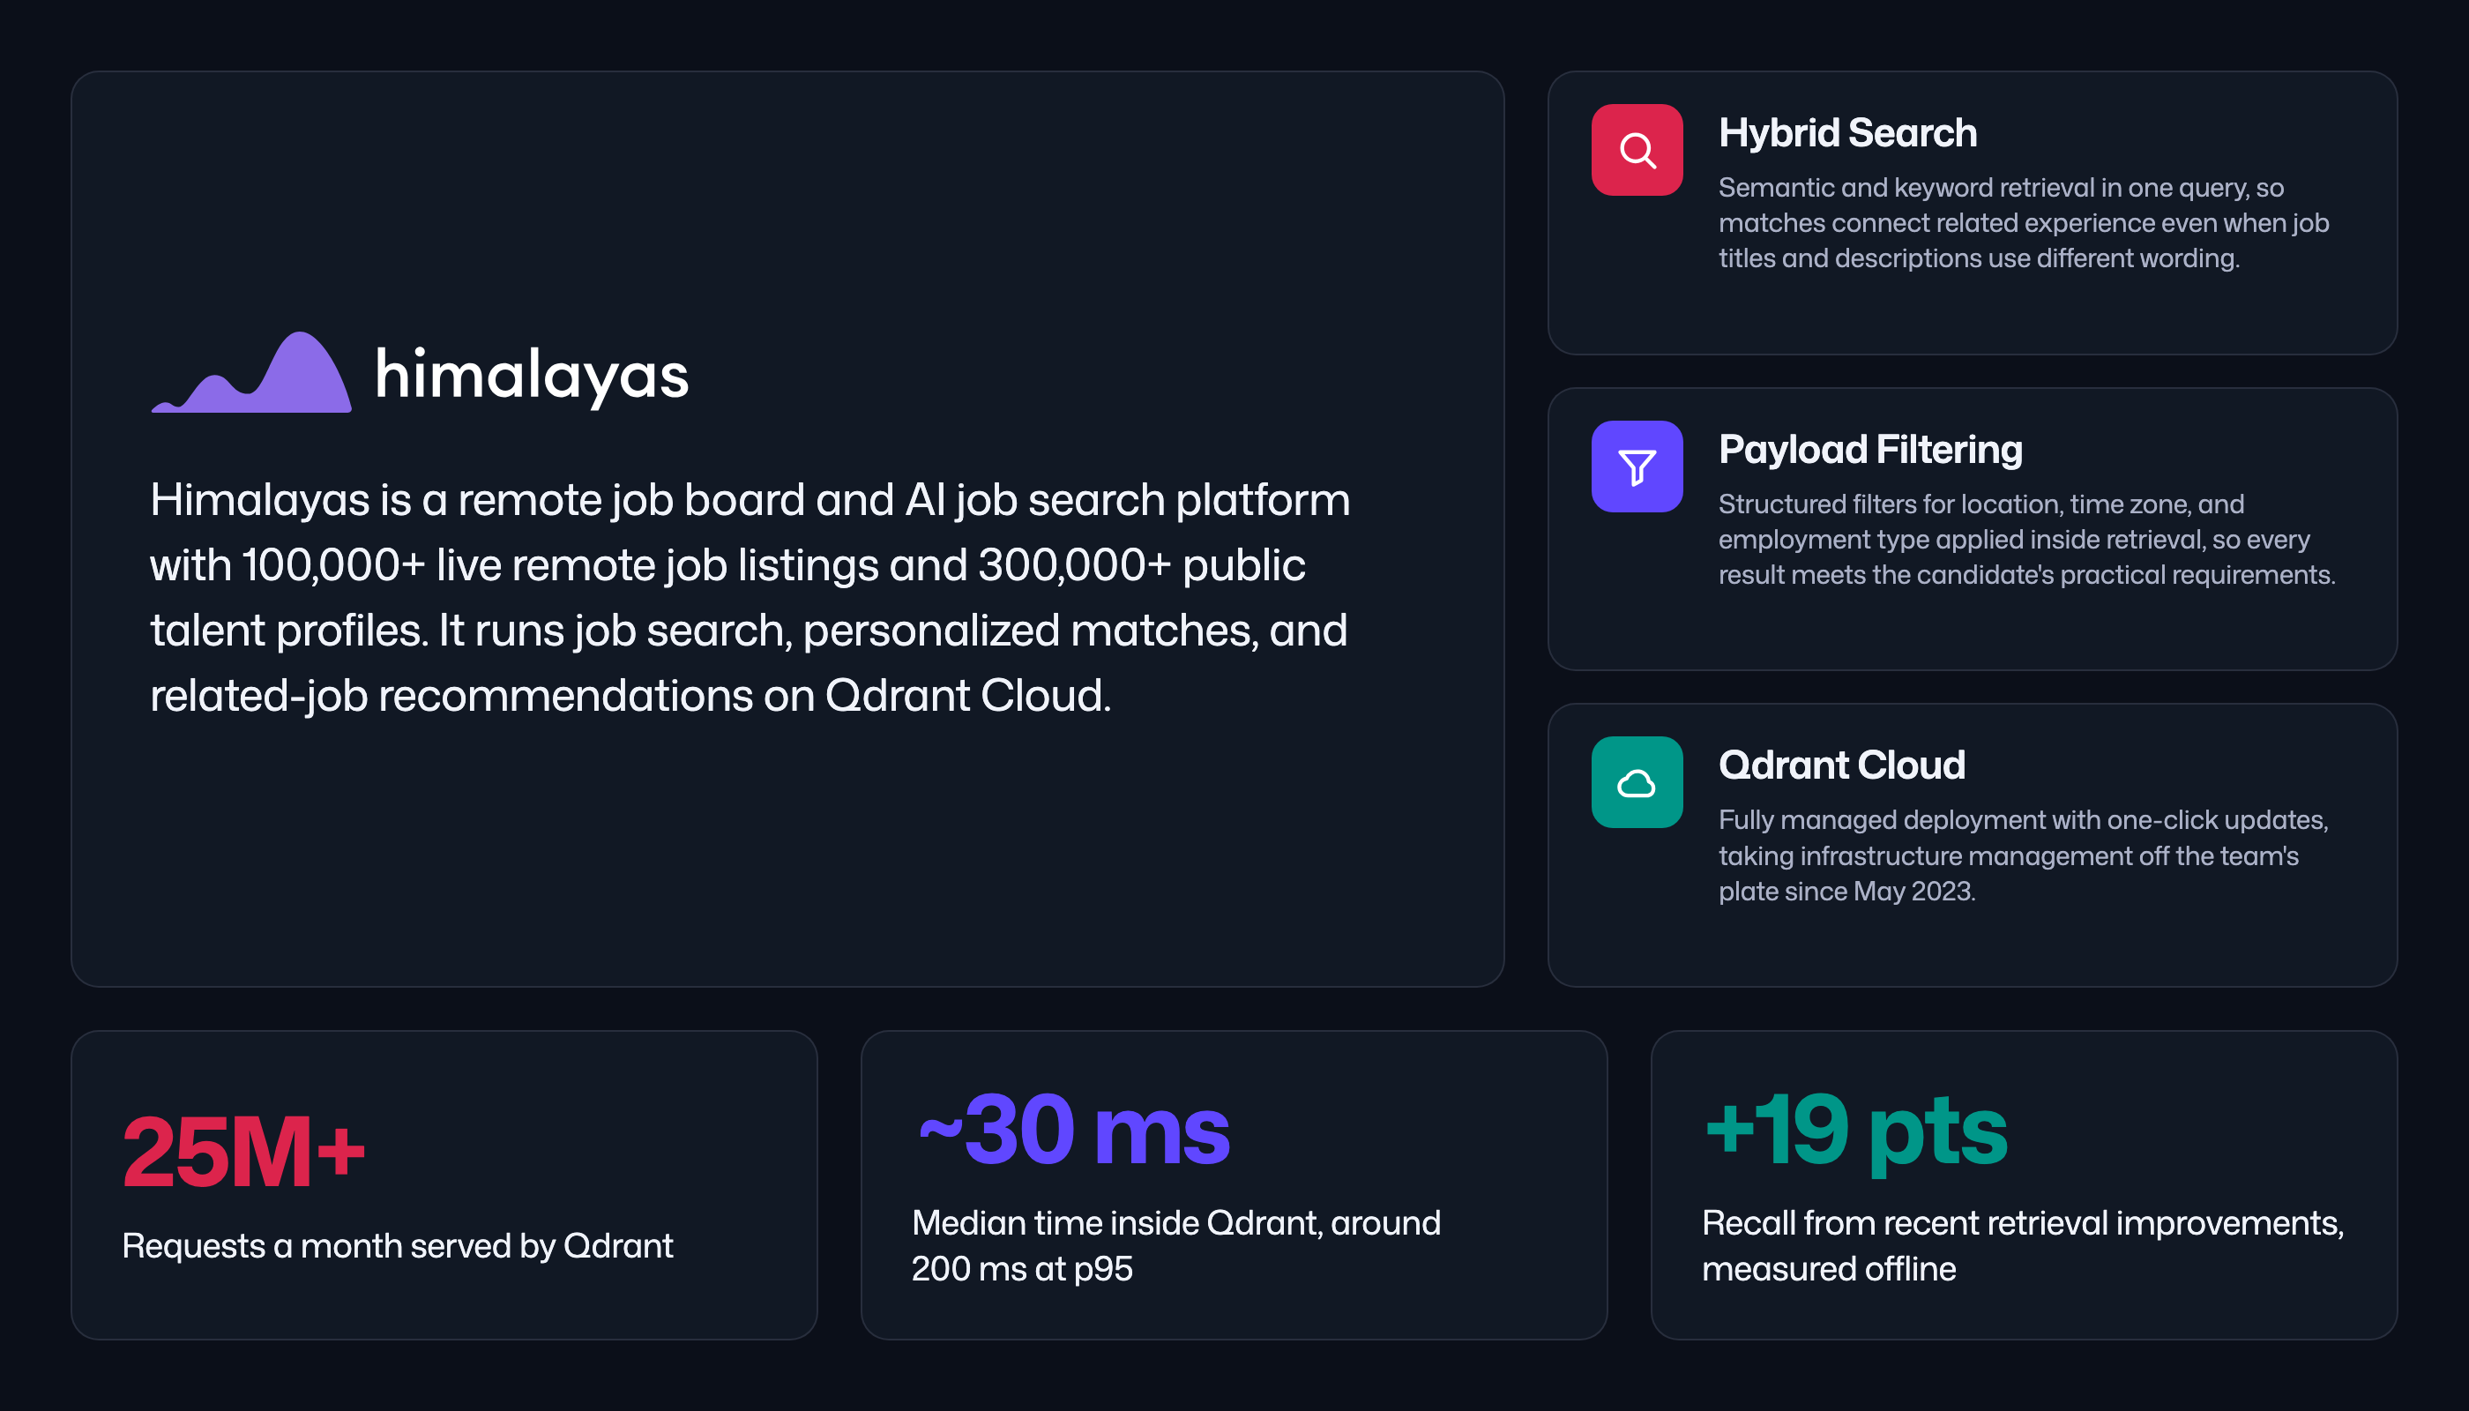Screen dimensions: 2469x1411
Task: Click 'Recall from recent retrieval improvements' caption
Action: pyautogui.click(x=2024, y=1245)
